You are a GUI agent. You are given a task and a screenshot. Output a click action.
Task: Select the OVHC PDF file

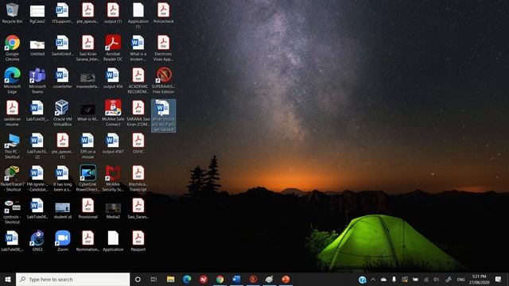(138, 143)
